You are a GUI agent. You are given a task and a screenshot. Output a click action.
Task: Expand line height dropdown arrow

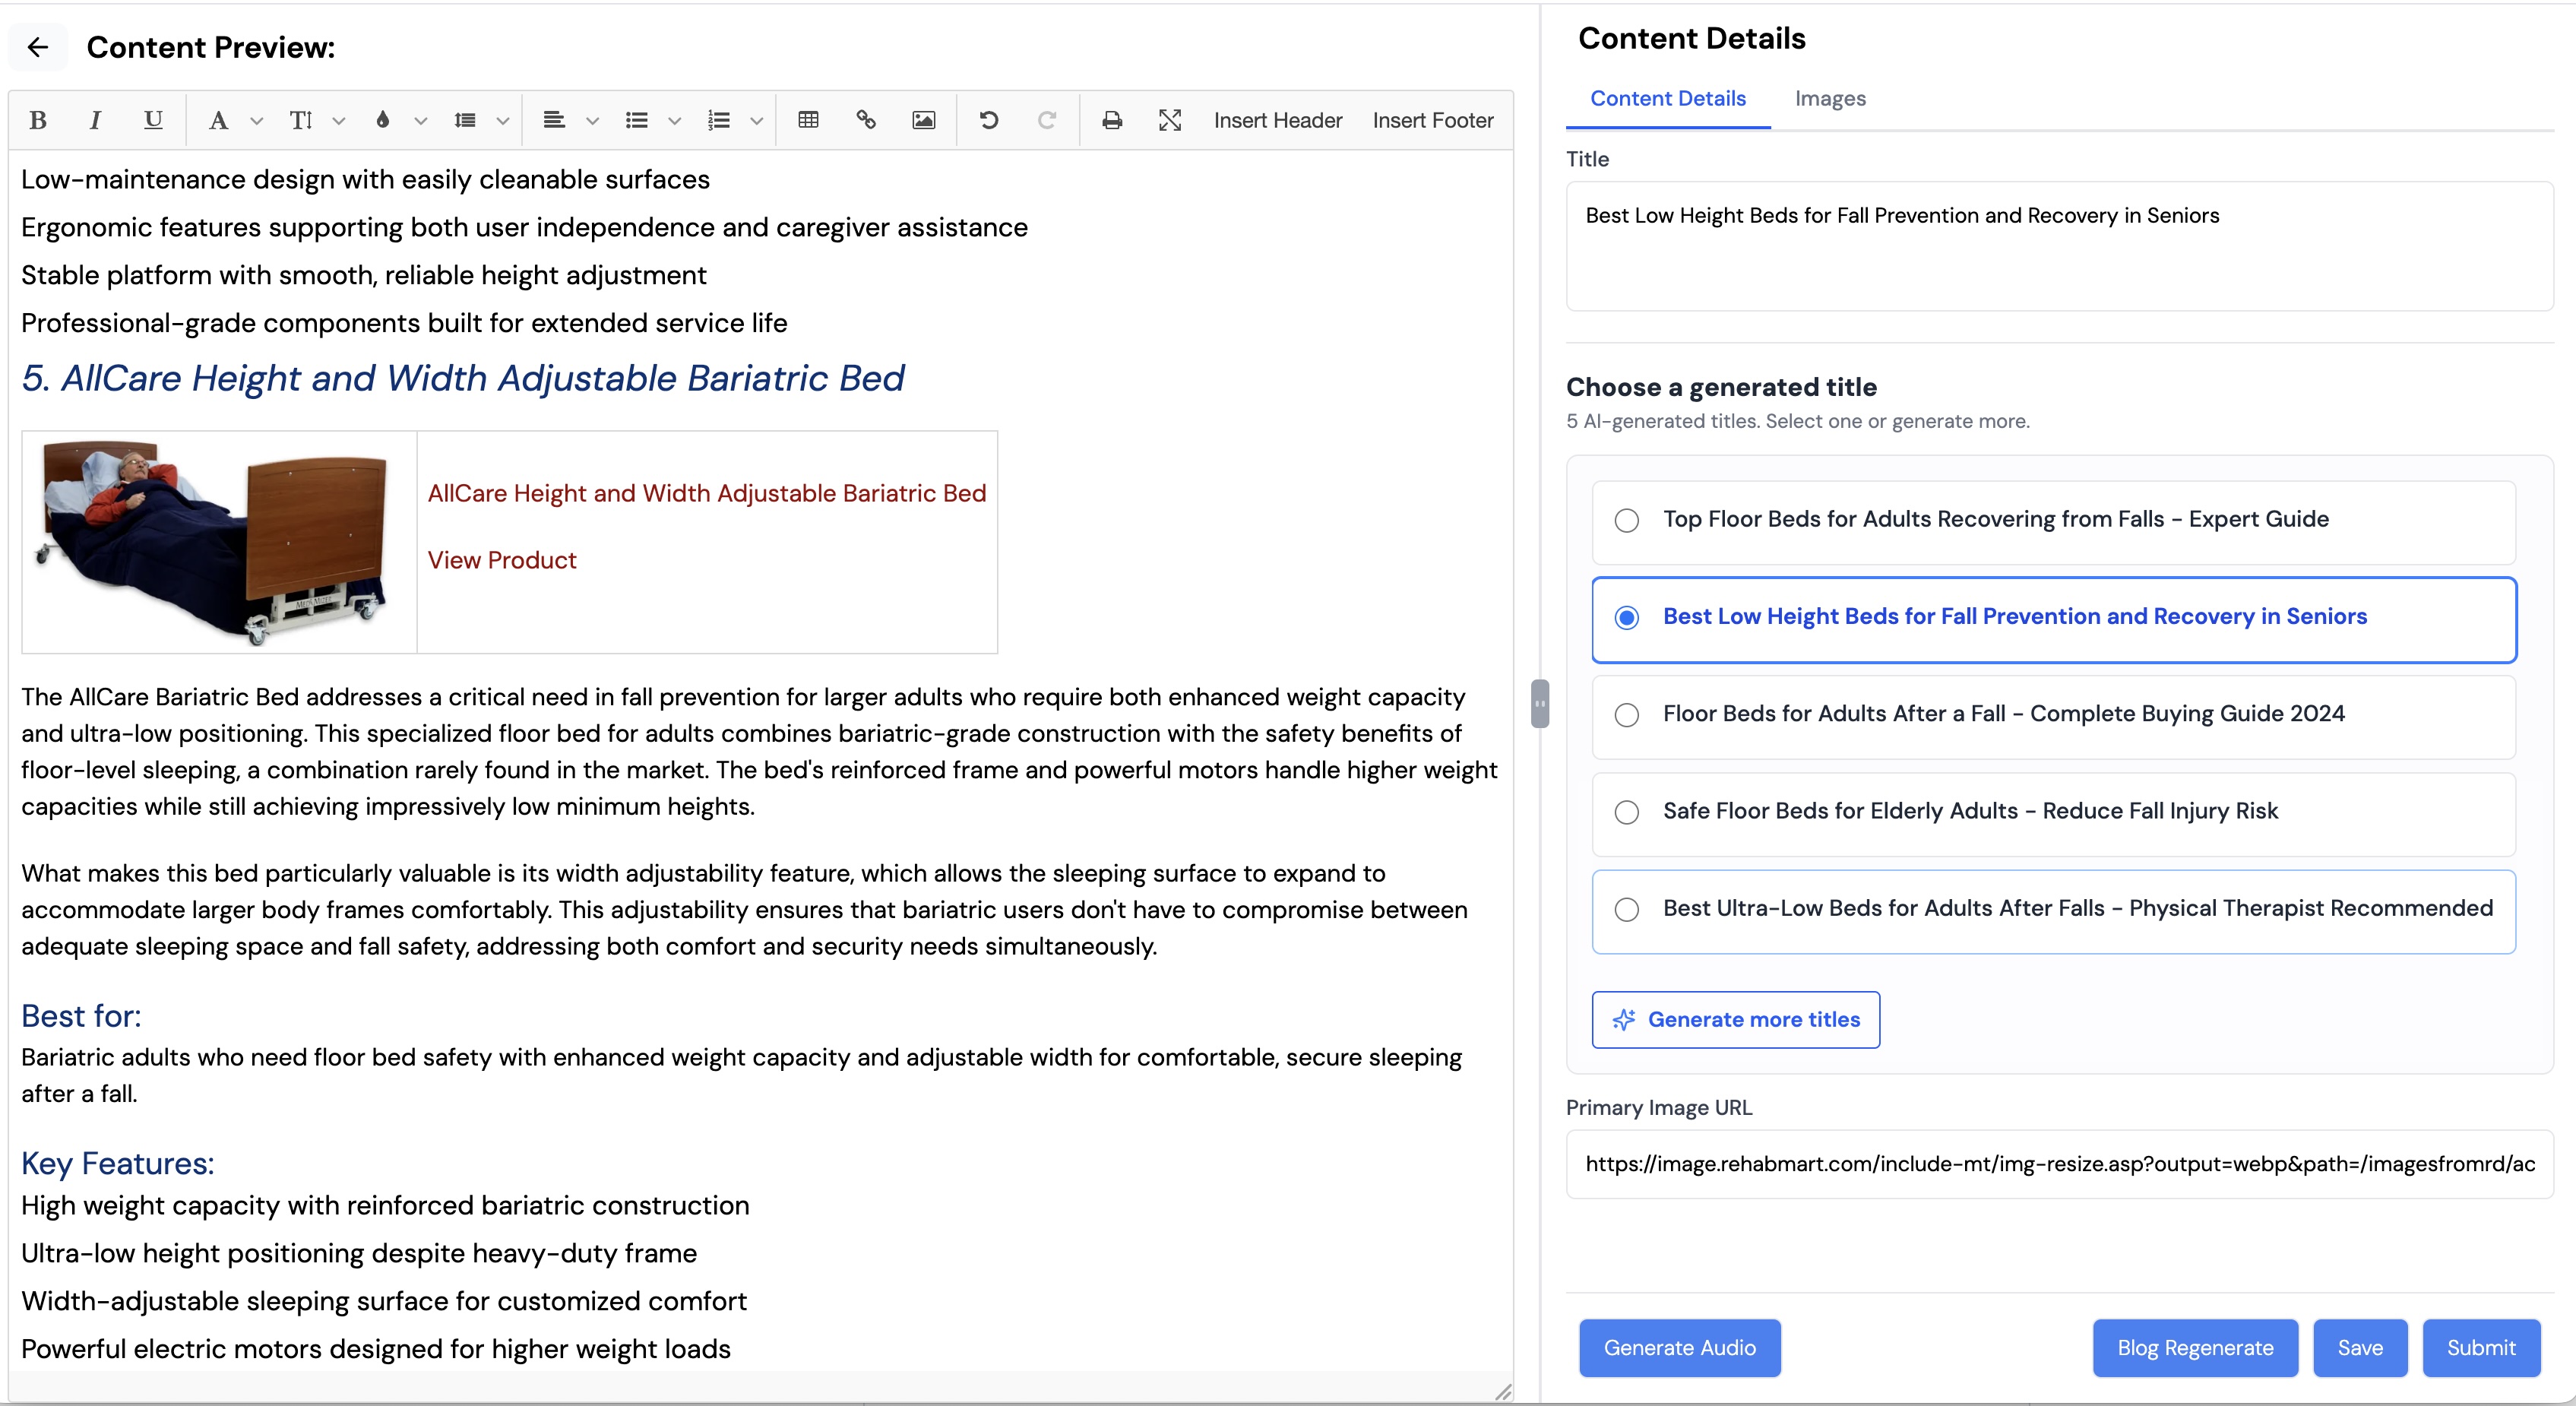(x=503, y=121)
